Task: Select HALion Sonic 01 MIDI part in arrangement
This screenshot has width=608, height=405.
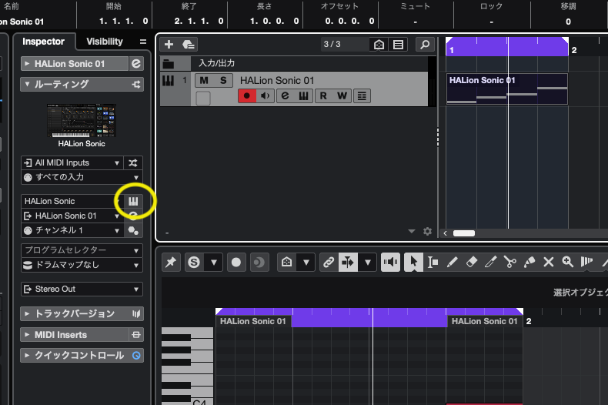Action: click(507, 89)
